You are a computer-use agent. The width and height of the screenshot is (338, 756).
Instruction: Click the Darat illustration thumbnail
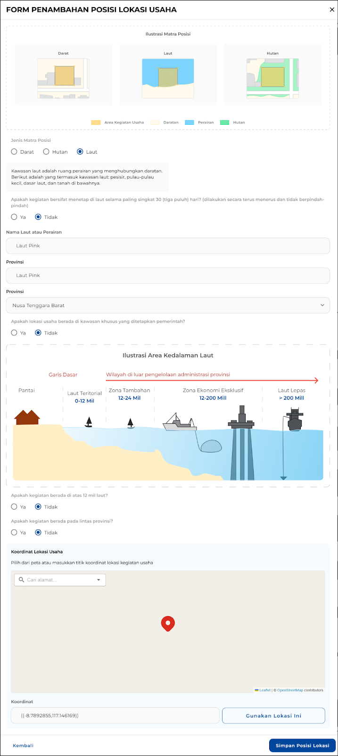tap(63, 78)
